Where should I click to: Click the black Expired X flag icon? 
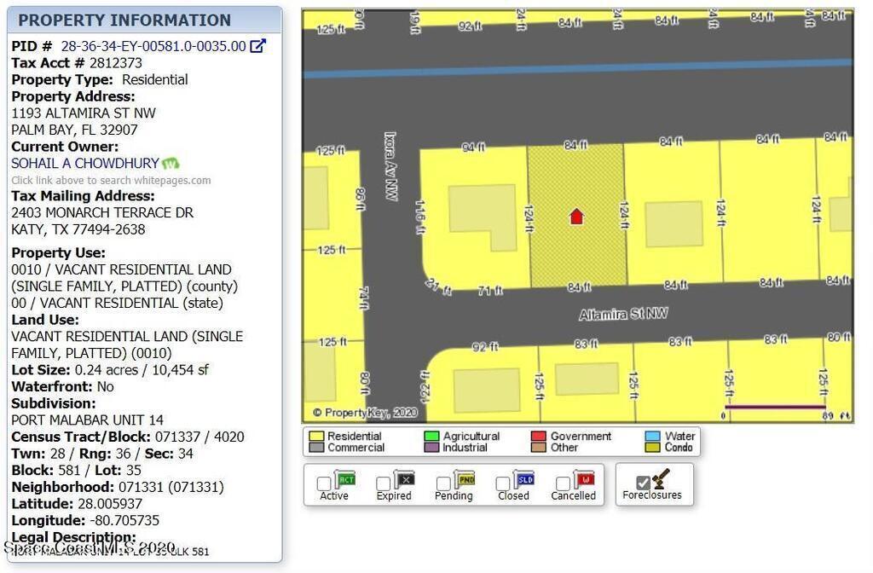coord(404,479)
